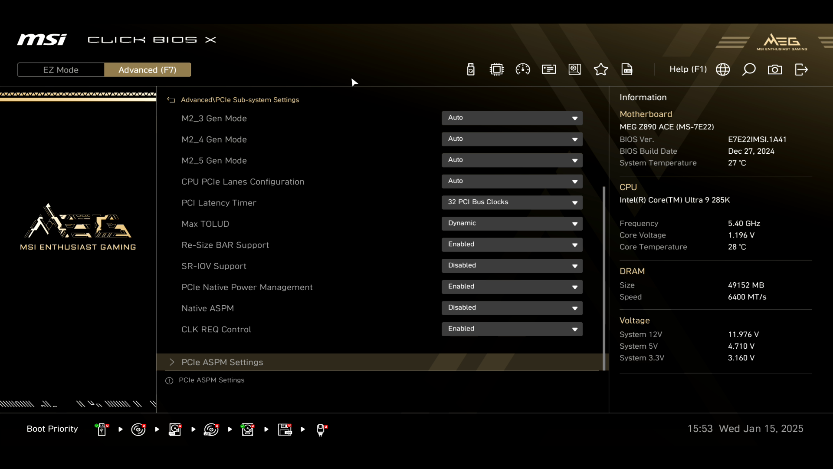
Task: Open the M-Flash USB update icon
Action: [471, 69]
